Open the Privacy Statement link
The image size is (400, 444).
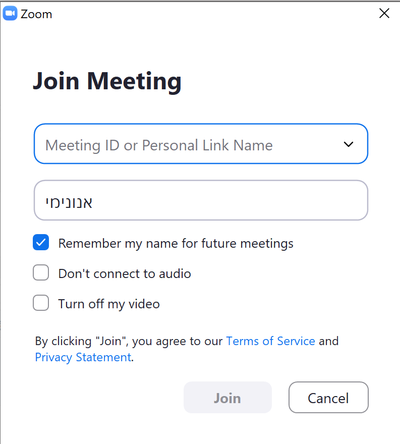click(83, 358)
